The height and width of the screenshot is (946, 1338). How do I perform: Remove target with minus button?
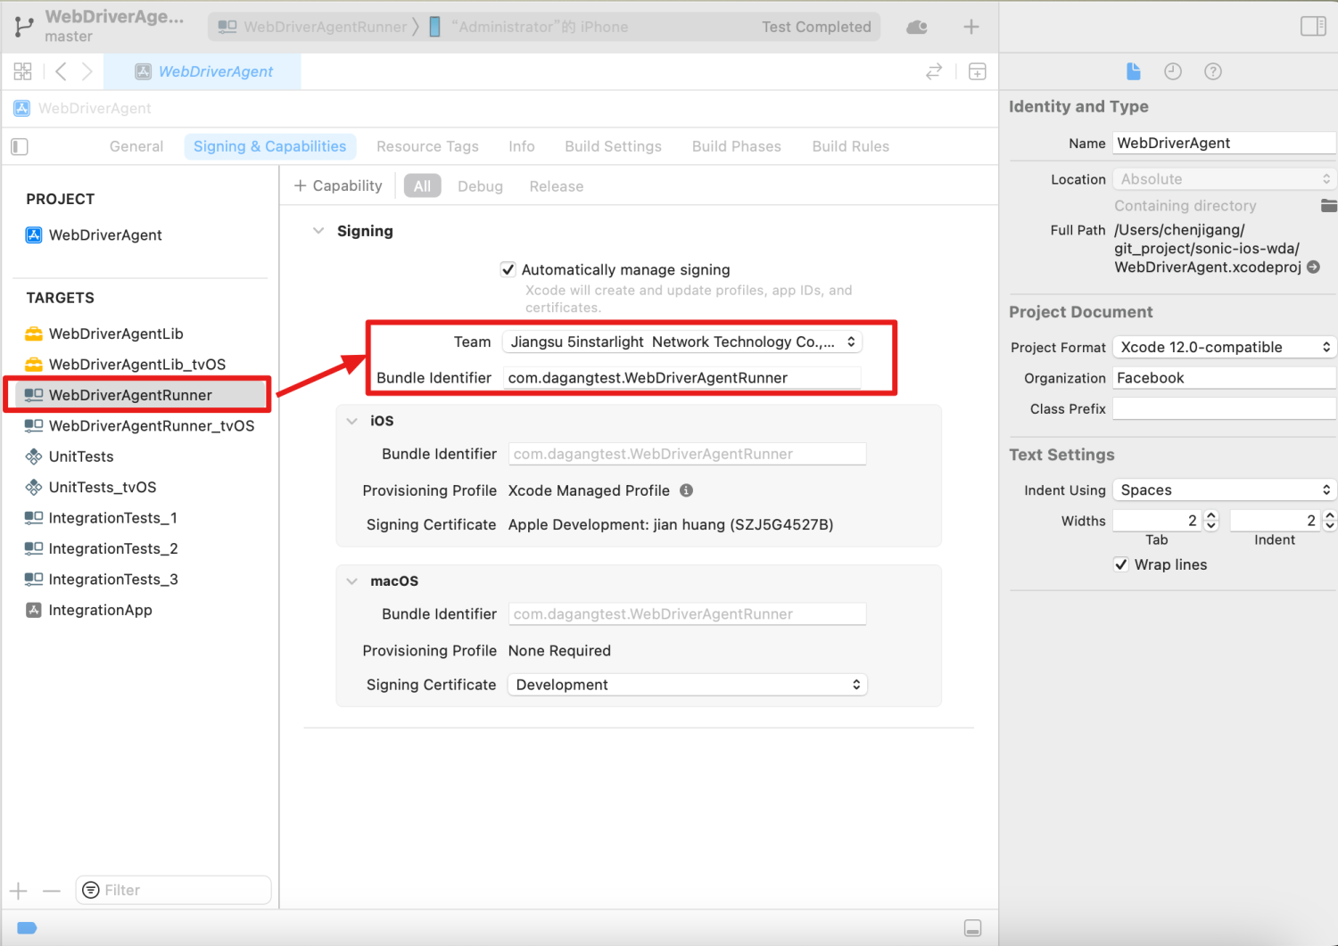52,890
